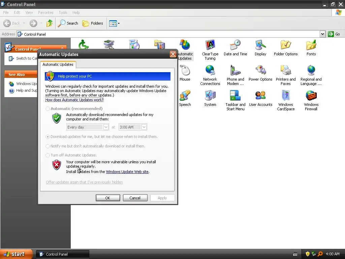Open the Help menu
Viewport: 345px width, 259px height.
[x=76, y=12]
